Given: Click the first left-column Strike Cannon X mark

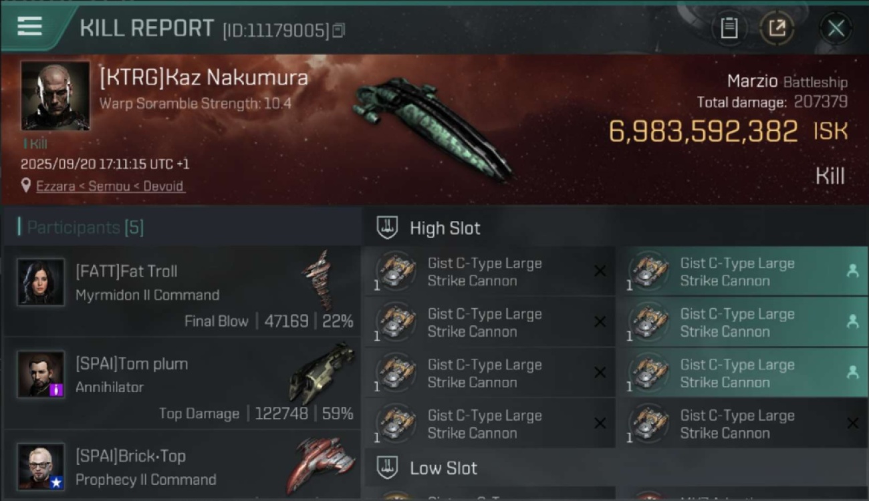Looking at the screenshot, I should [x=600, y=271].
